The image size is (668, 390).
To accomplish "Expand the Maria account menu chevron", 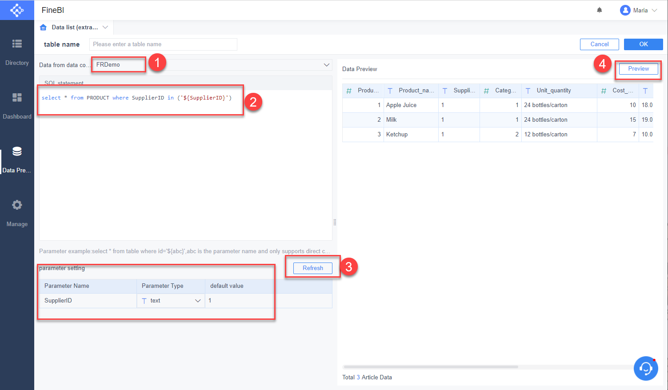I will tap(654, 10).
